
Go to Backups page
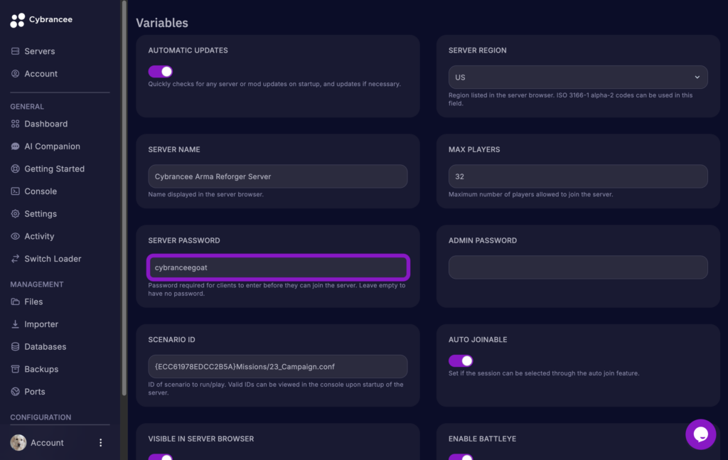click(x=41, y=369)
